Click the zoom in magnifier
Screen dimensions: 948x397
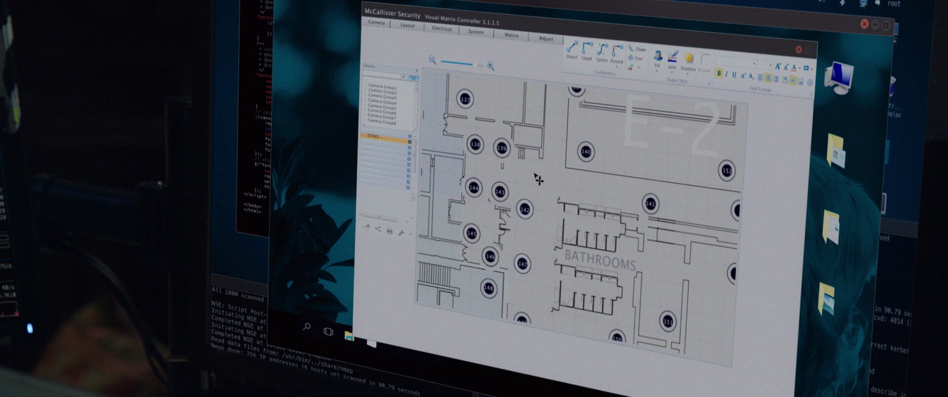pos(491,66)
